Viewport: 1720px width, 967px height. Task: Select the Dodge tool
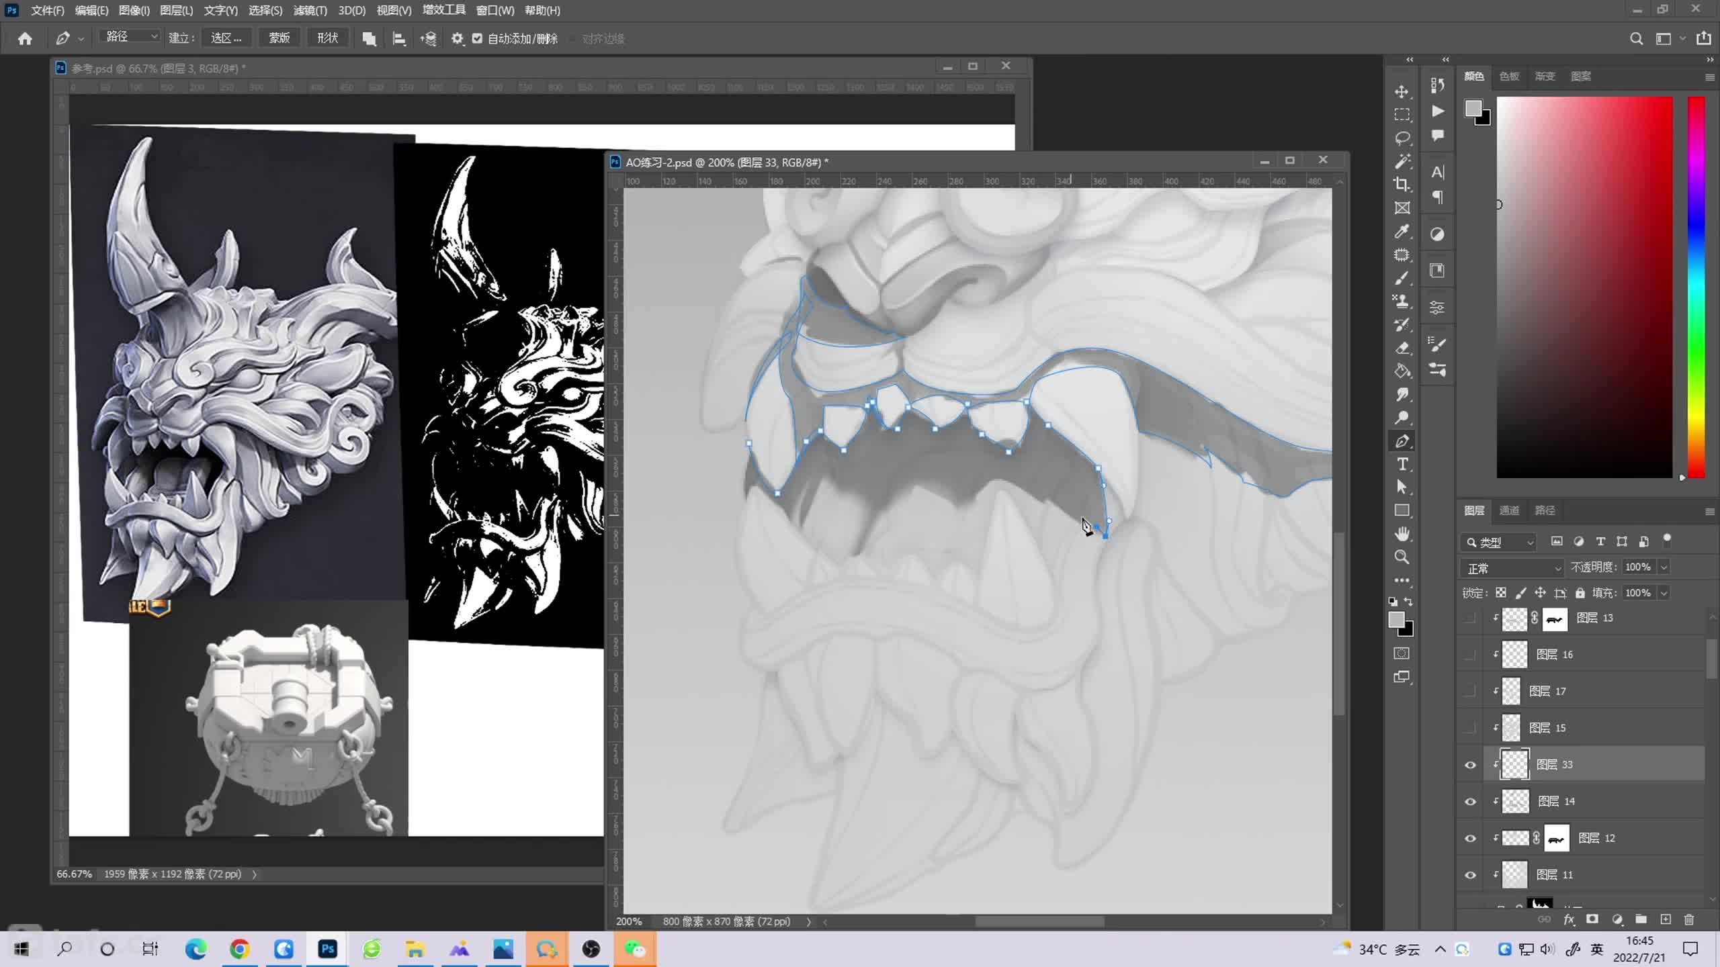1402,418
